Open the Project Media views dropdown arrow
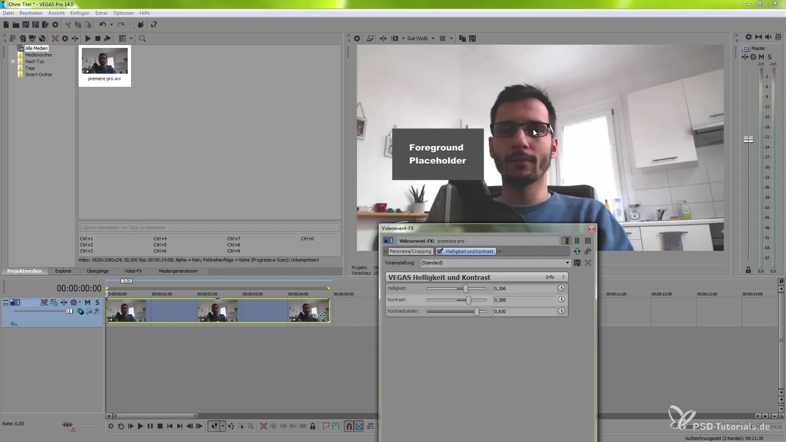 click(x=131, y=38)
